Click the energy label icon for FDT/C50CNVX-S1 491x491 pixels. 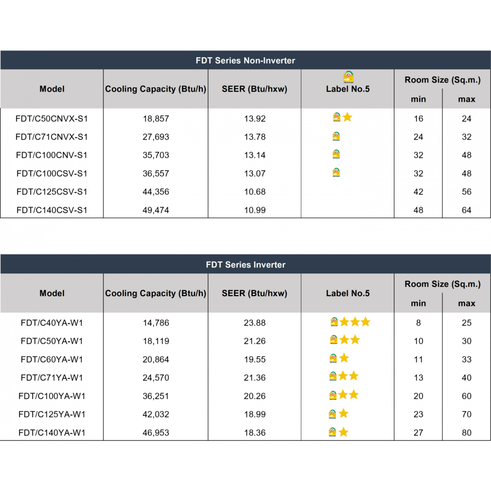tap(336, 117)
